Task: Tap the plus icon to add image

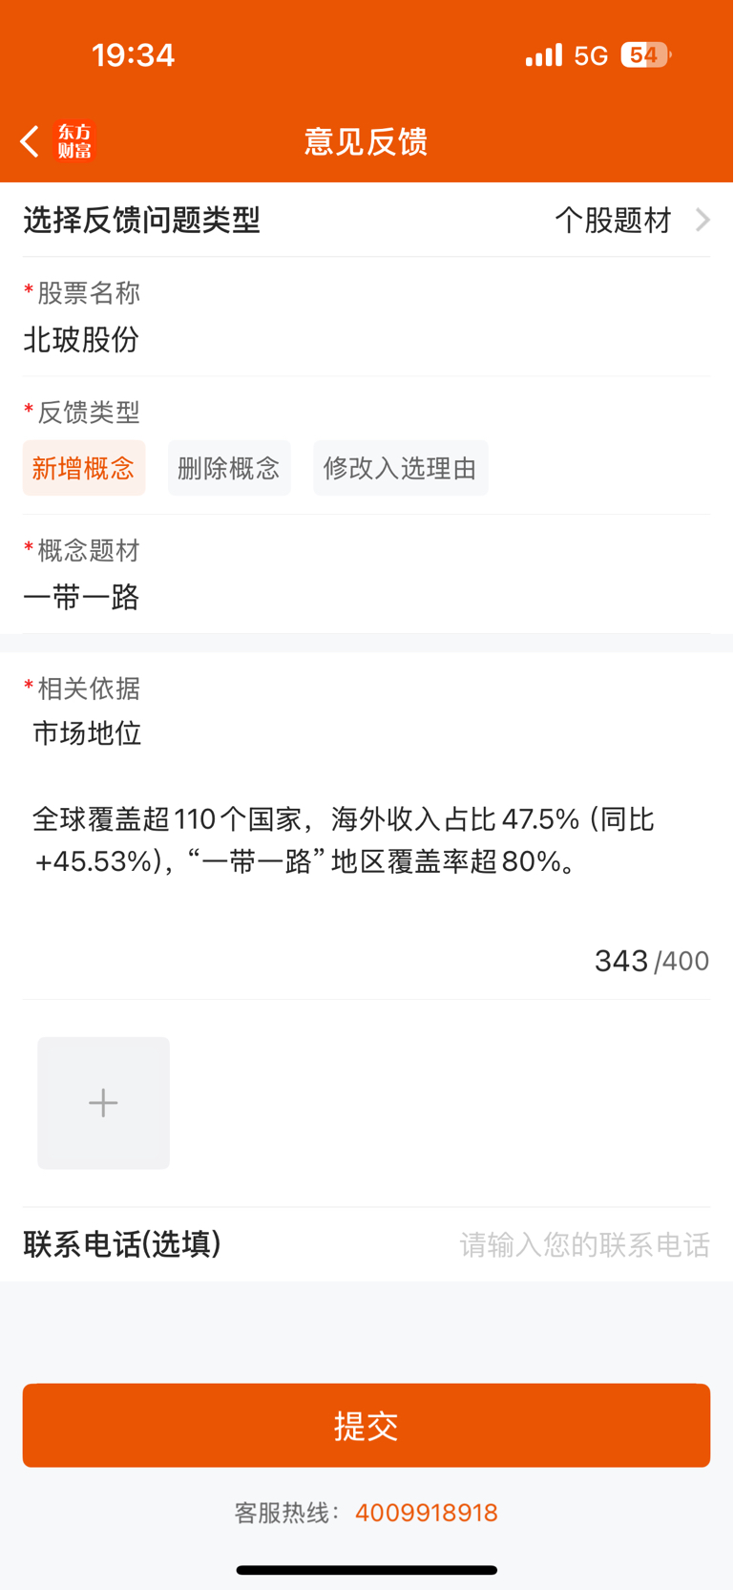Action: tap(103, 1103)
